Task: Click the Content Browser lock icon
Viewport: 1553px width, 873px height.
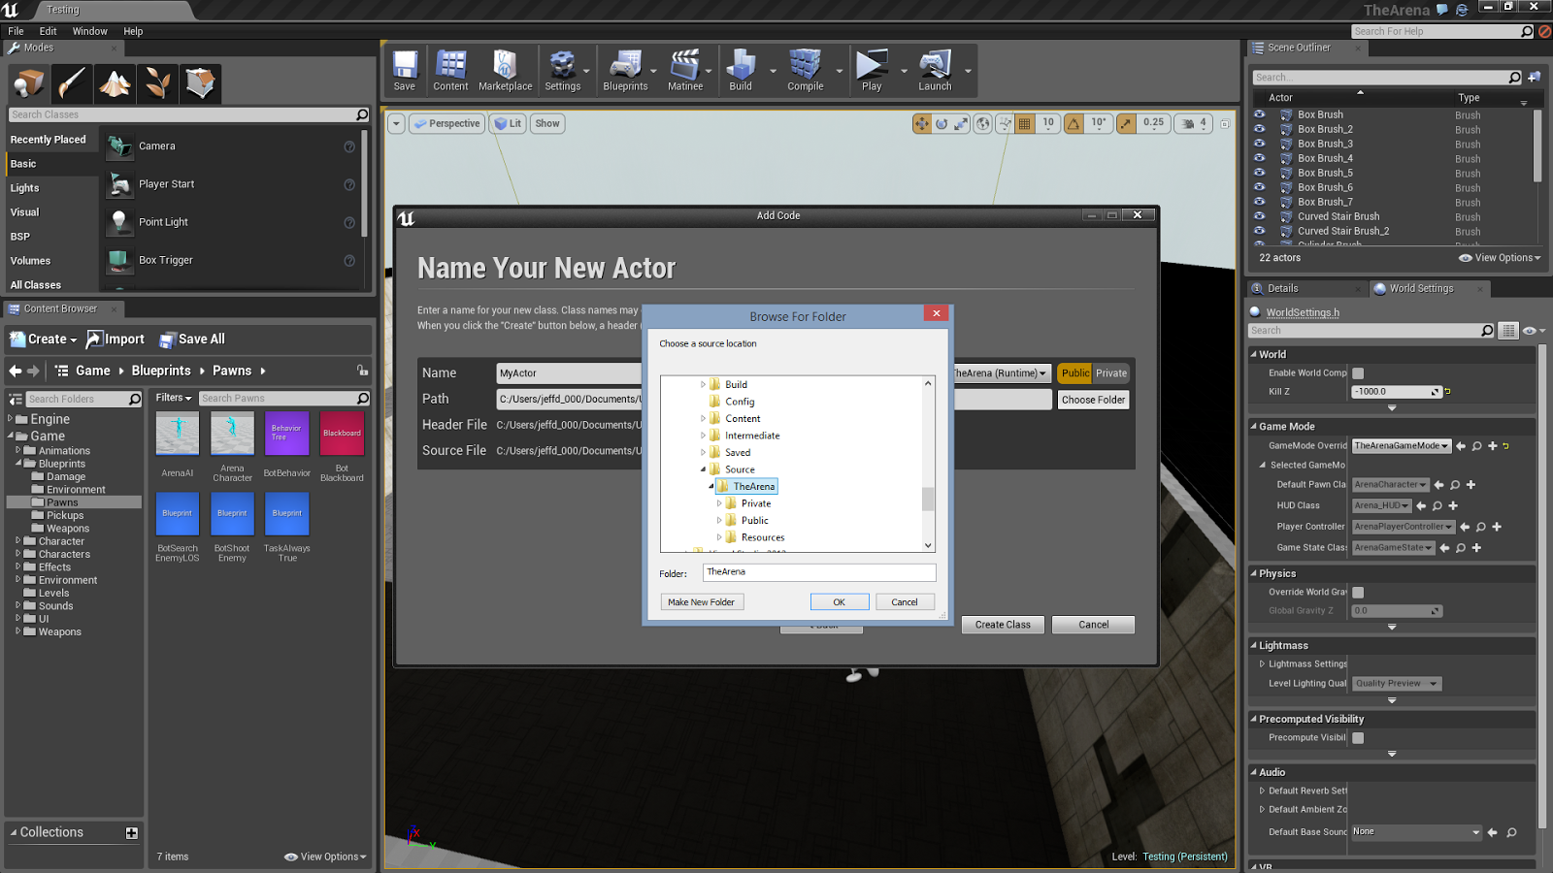Action: (x=362, y=371)
